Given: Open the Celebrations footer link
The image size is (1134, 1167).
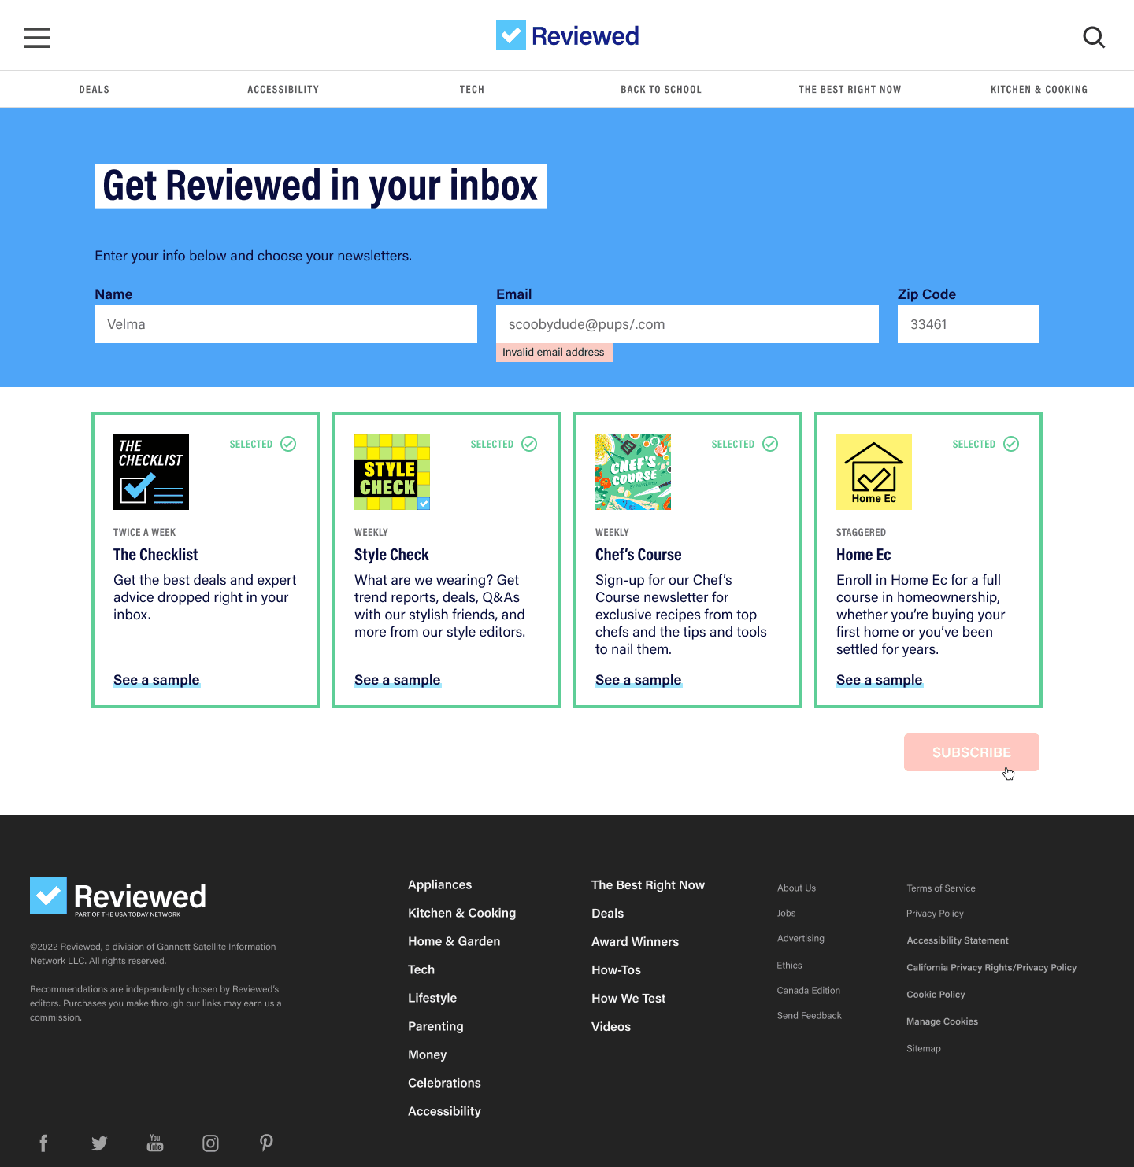Looking at the screenshot, I should click(x=444, y=1083).
